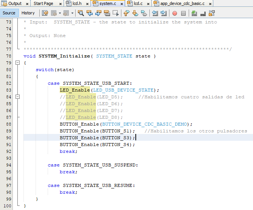Click comment 'Habilitamos cuatro salidas de led'
Image resolution: width=253 pixels, height=210 pixels.
[191, 97]
